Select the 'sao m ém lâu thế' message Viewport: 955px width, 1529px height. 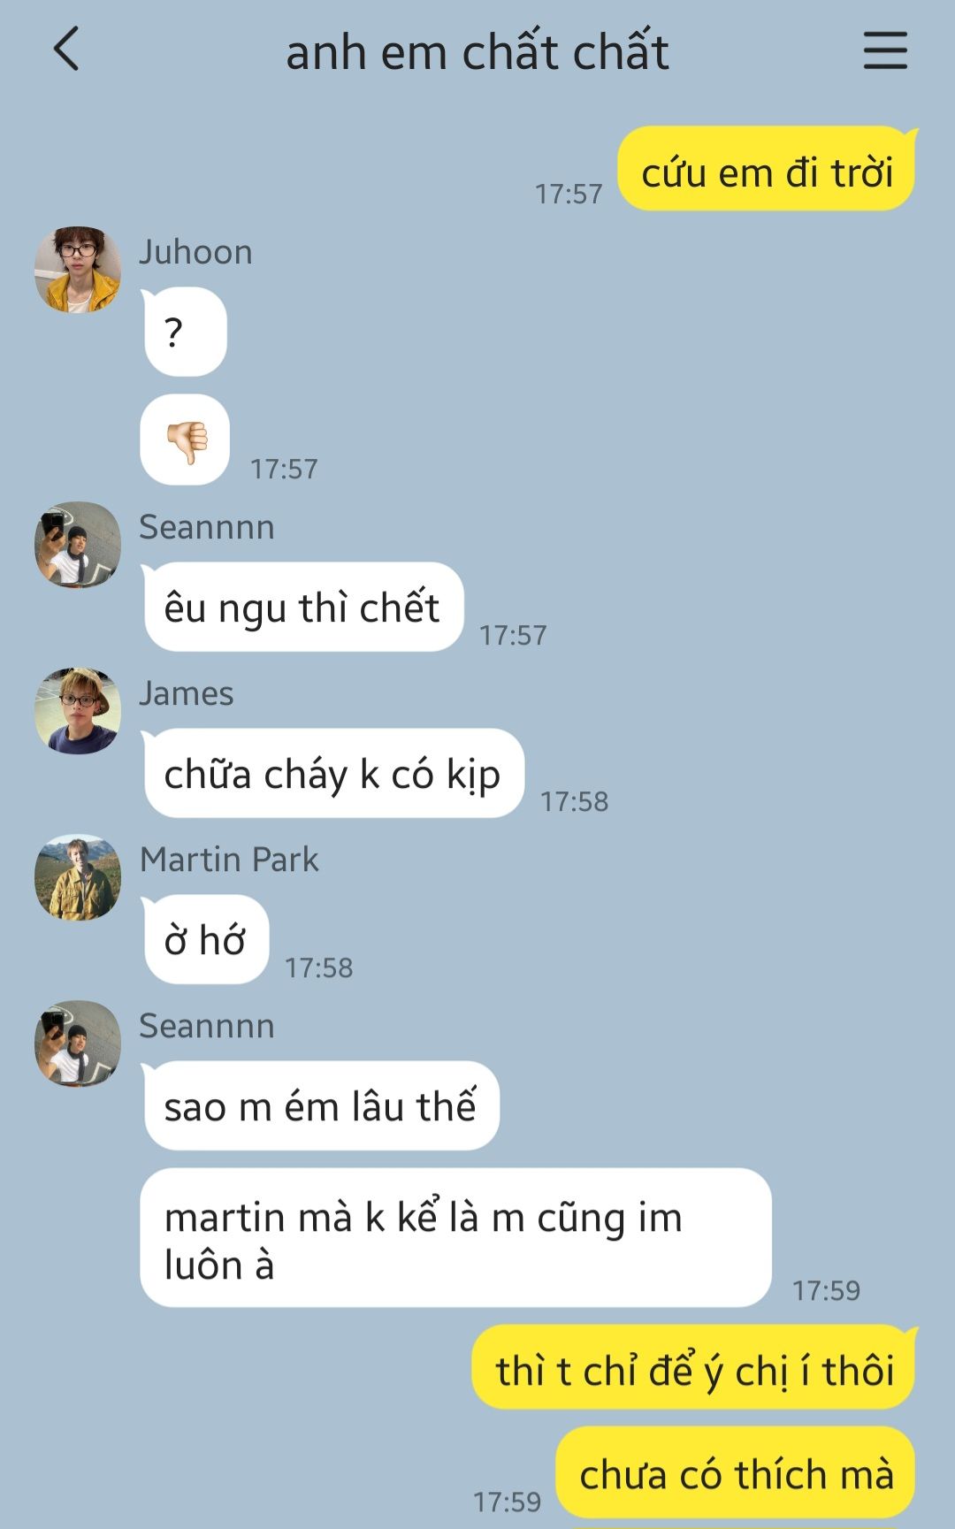click(x=320, y=1106)
